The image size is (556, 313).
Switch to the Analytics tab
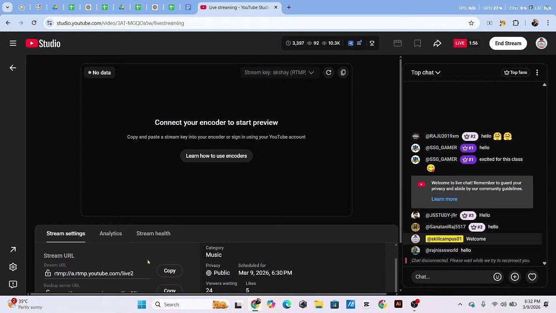click(111, 233)
